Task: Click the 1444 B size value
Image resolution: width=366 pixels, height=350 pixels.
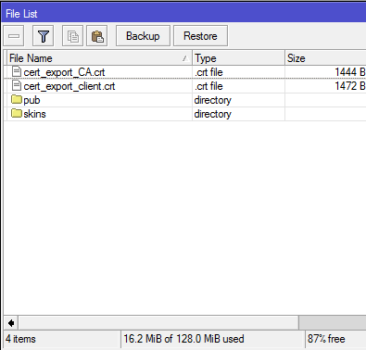Action: [x=350, y=72]
